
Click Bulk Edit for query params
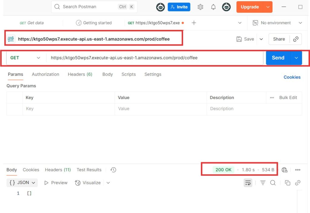point(288,98)
